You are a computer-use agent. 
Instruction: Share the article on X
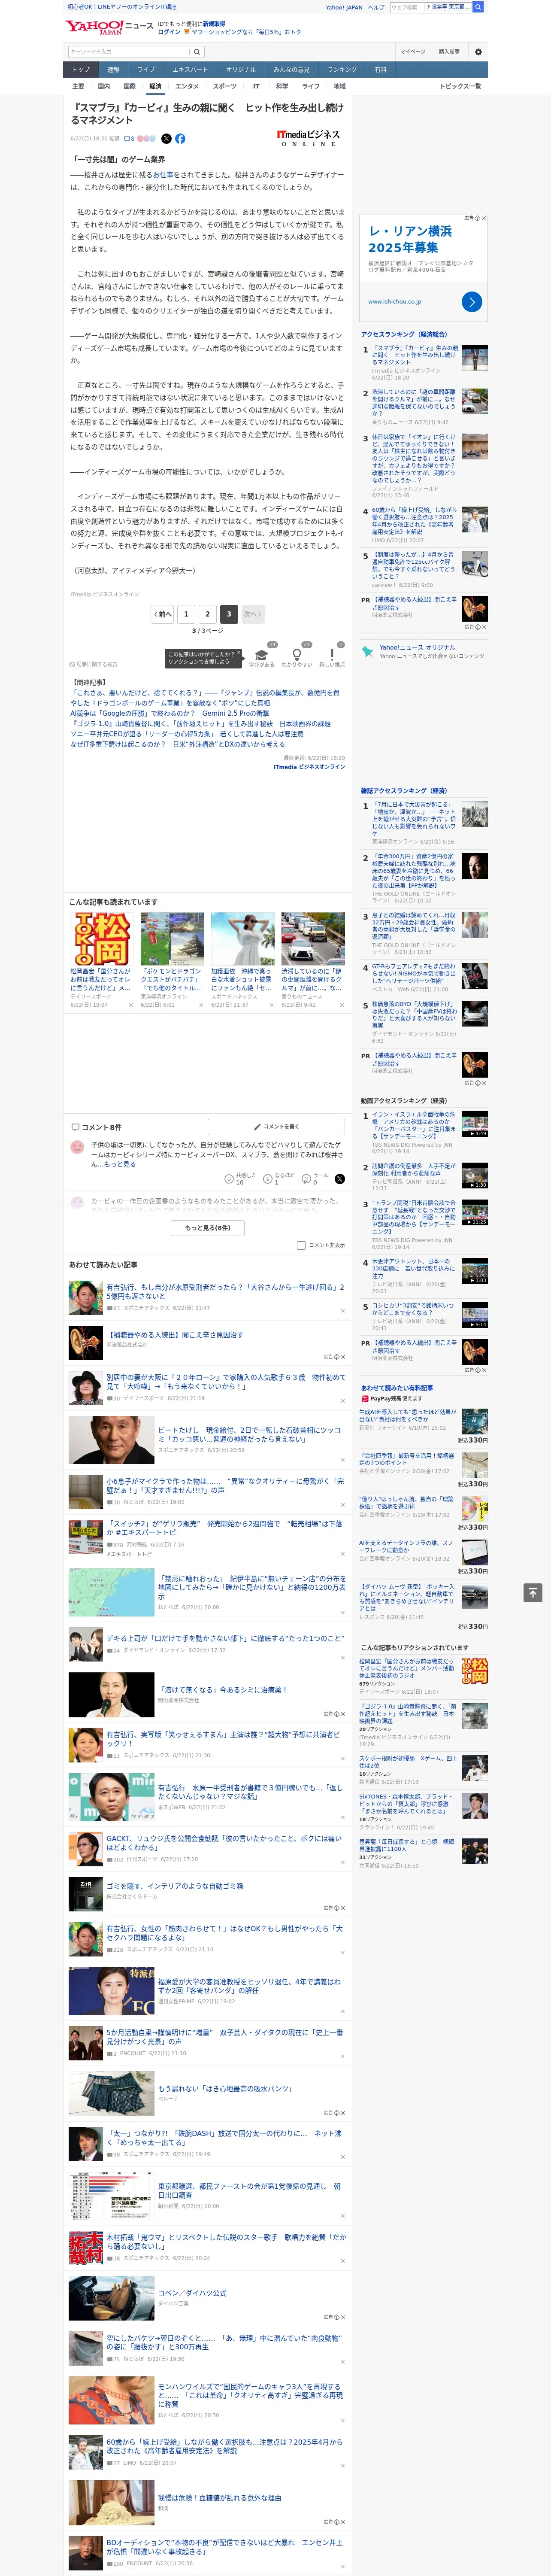tap(166, 139)
